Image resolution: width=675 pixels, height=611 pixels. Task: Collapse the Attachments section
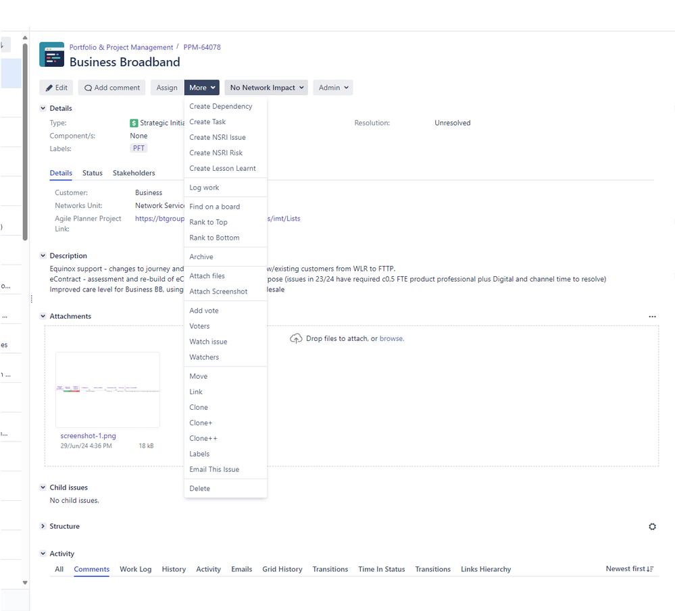[43, 316]
